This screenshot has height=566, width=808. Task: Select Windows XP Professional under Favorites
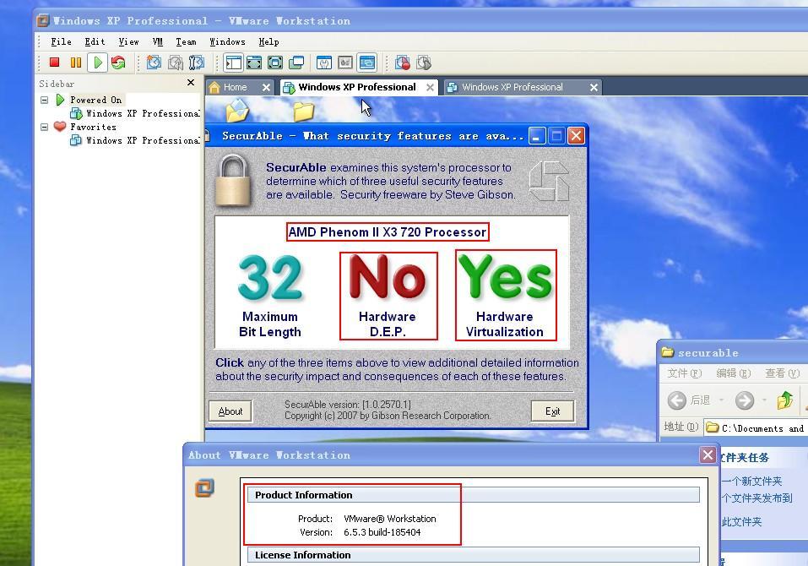tap(143, 140)
